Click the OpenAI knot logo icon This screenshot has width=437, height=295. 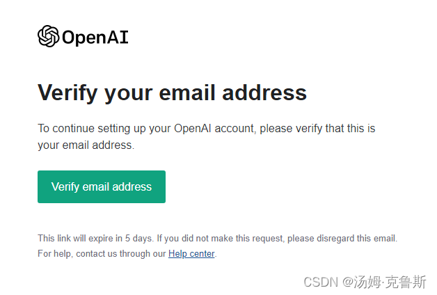point(49,36)
